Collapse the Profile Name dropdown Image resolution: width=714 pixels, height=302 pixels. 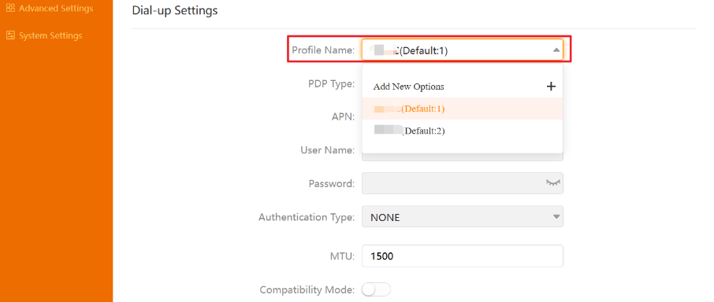pyautogui.click(x=556, y=50)
